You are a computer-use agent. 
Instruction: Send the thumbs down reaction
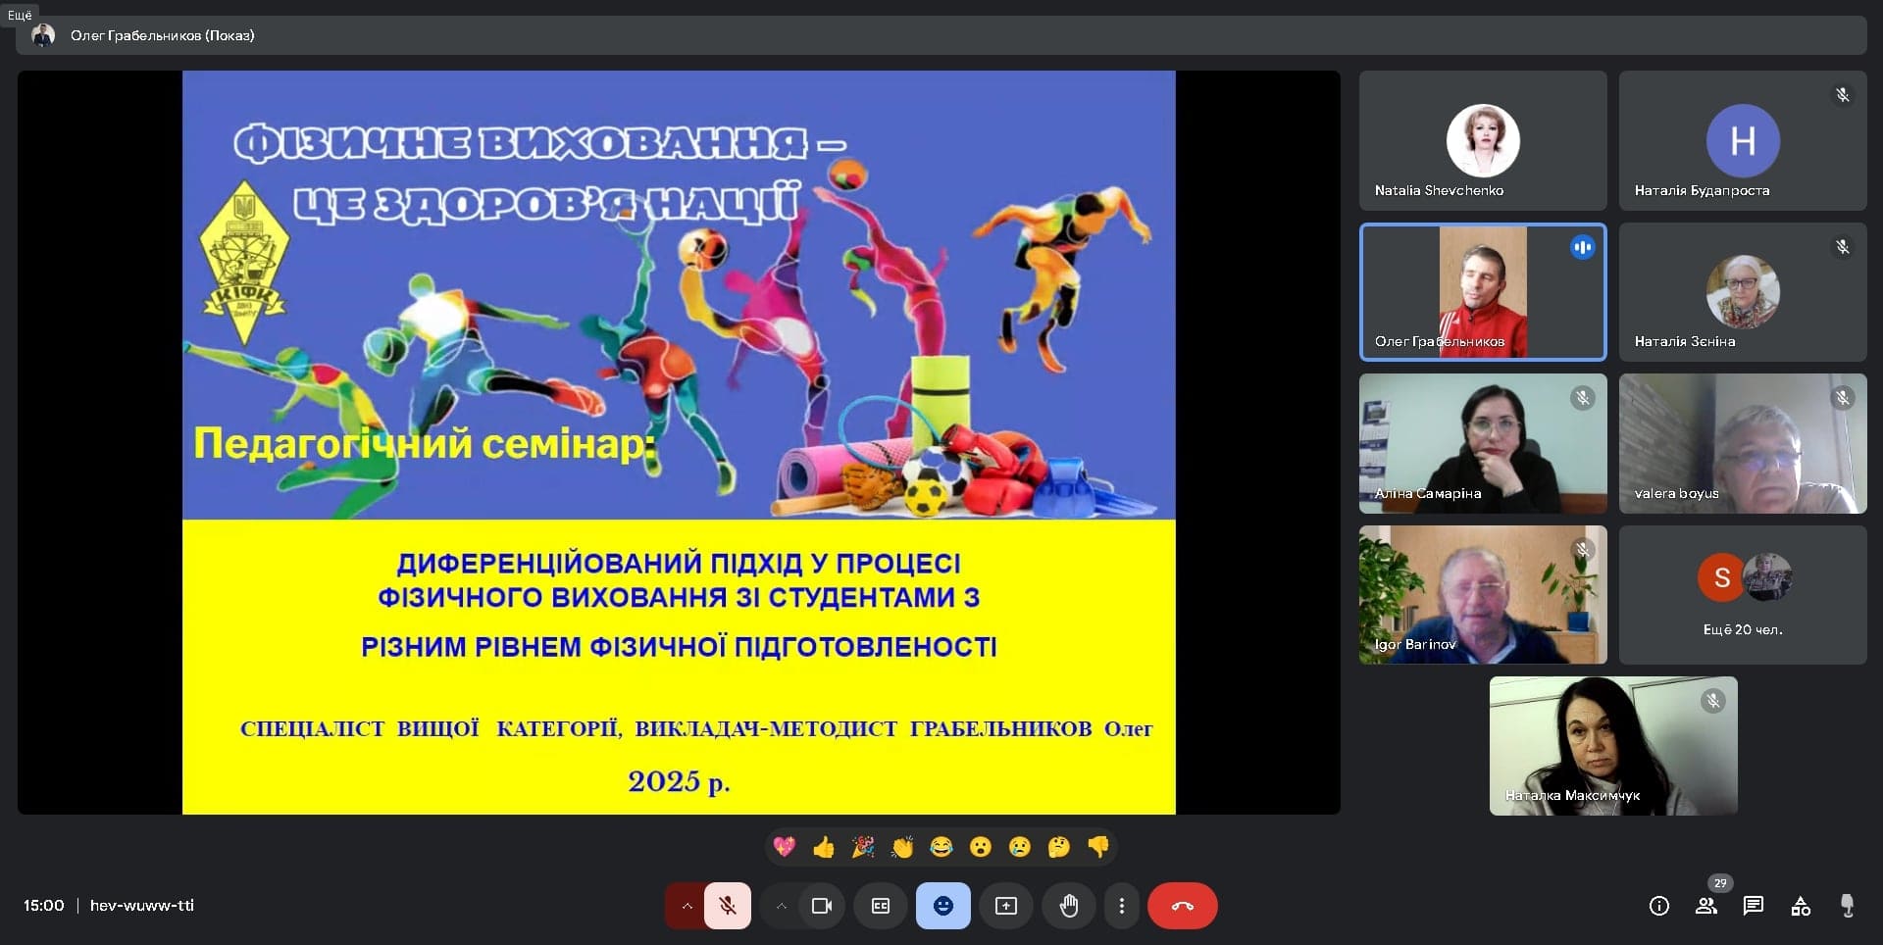pyautogui.click(x=1098, y=847)
